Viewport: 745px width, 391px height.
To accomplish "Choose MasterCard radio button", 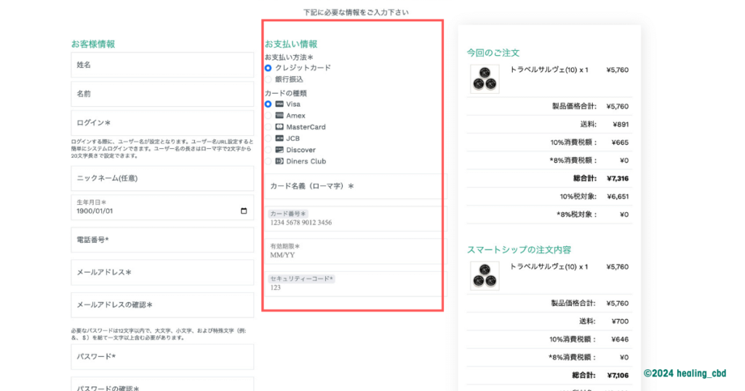I will coord(268,127).
